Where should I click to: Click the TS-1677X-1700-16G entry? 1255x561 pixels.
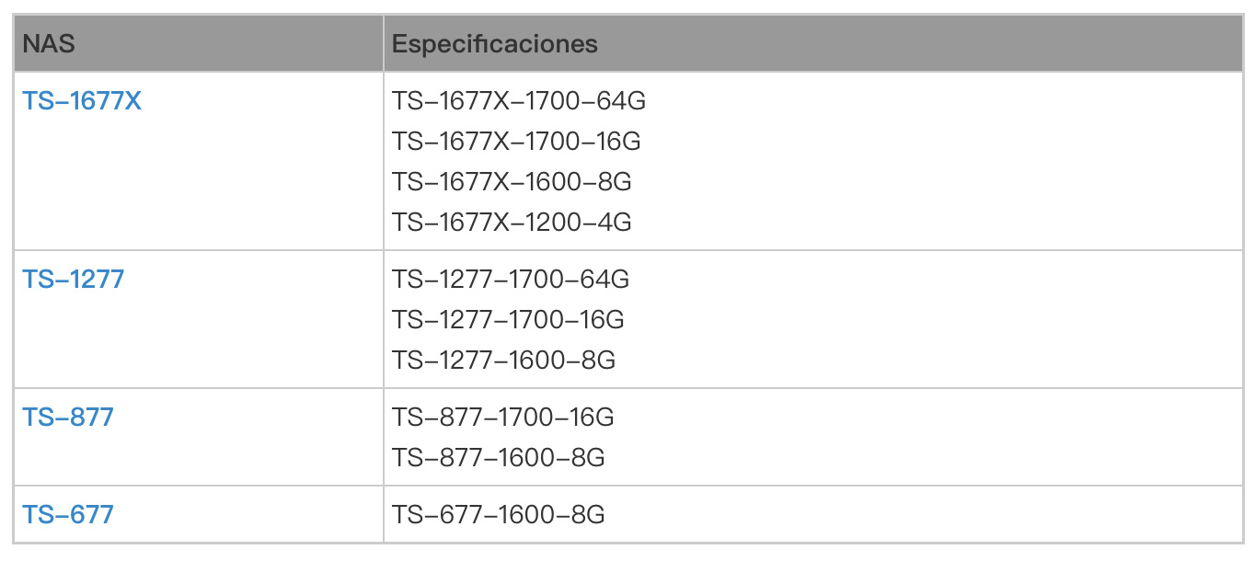point(516,142)
